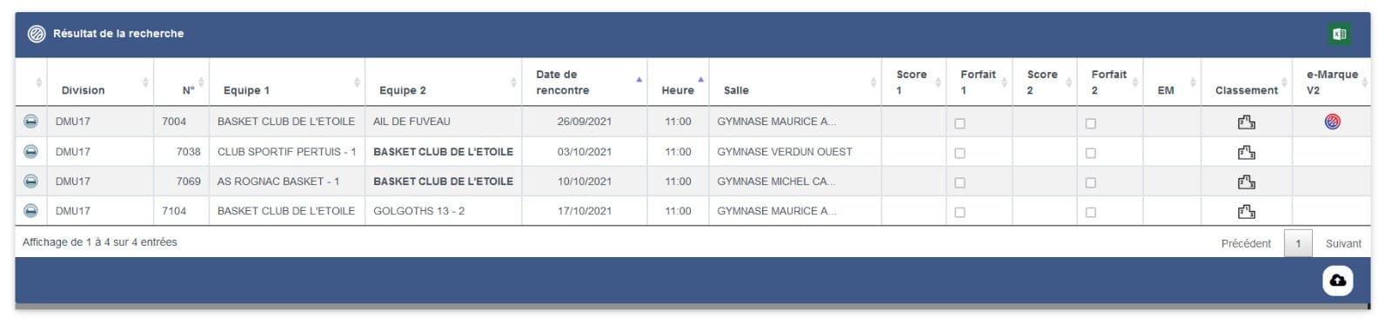Check Forfait 1 box for match 7104
Viewport: 1392px width, 330px height.
point(960,212)
